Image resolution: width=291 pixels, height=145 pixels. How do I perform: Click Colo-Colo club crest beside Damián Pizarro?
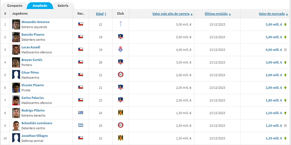[121, 37]
